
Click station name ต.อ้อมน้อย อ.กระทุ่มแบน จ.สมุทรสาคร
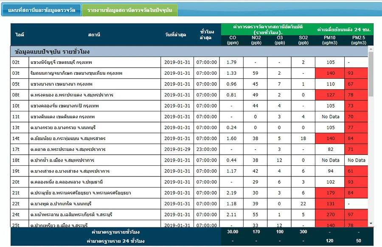[68, 139]
